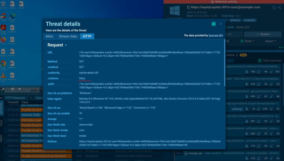The image size is (284, 161).
Task: Collapse the HTTP Requests panel with the arrow
Action: pyautogui.click(x=1, y=98)
